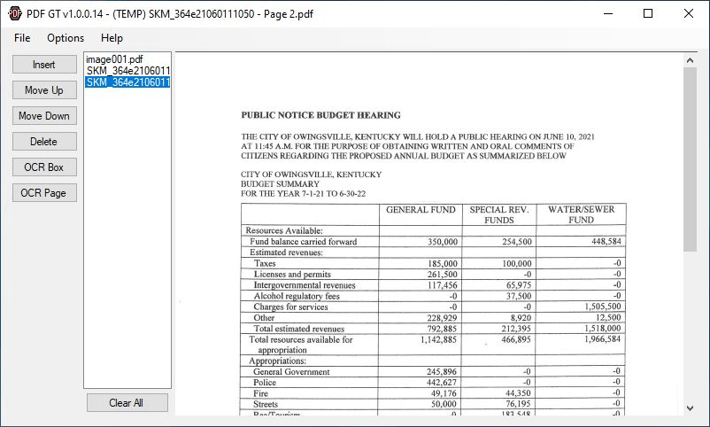This screenshot has height=427, width=710.
Task: Click the Move Down button
Action: tap(44, 115)
